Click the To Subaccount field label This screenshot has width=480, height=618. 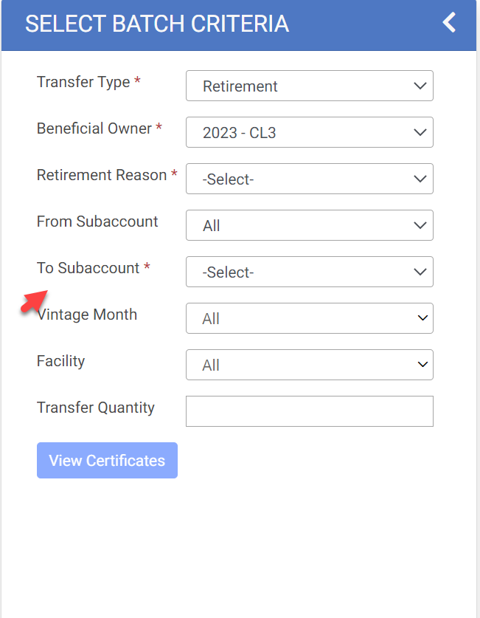tap(88, 268)
